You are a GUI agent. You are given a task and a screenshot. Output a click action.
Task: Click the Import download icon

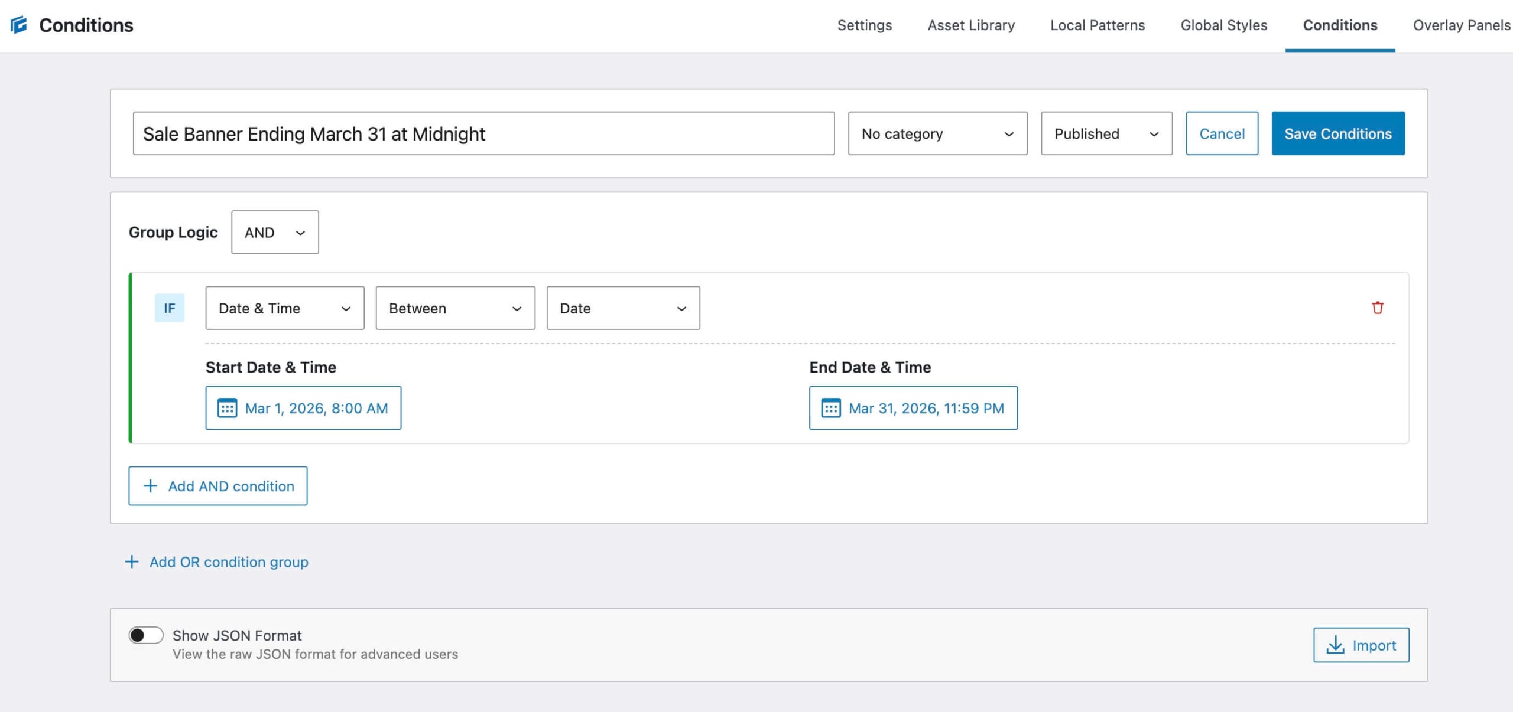pyautogui.click(x=1337, y=645)
